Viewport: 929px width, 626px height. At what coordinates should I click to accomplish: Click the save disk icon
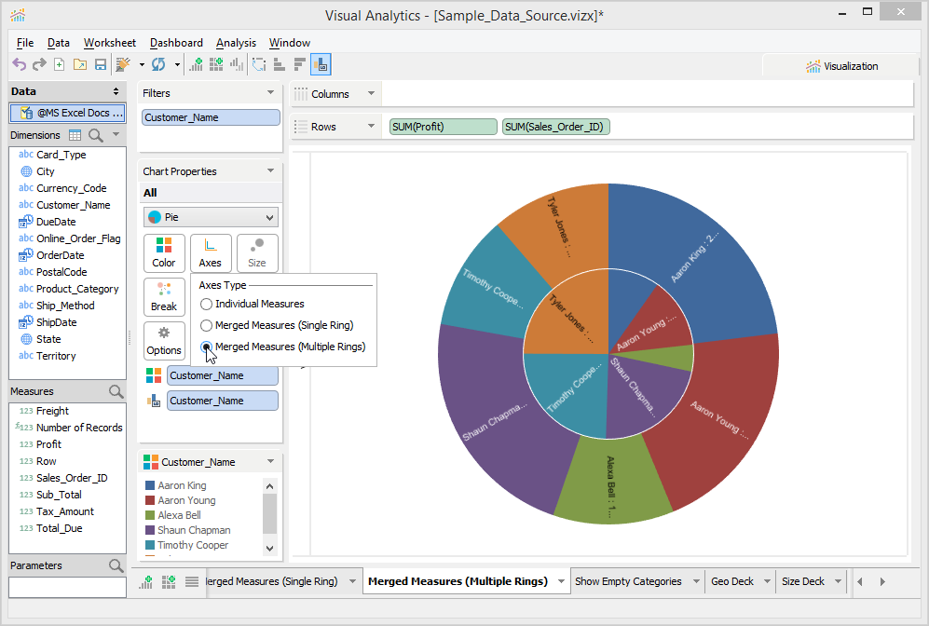(x=98, y=64)
